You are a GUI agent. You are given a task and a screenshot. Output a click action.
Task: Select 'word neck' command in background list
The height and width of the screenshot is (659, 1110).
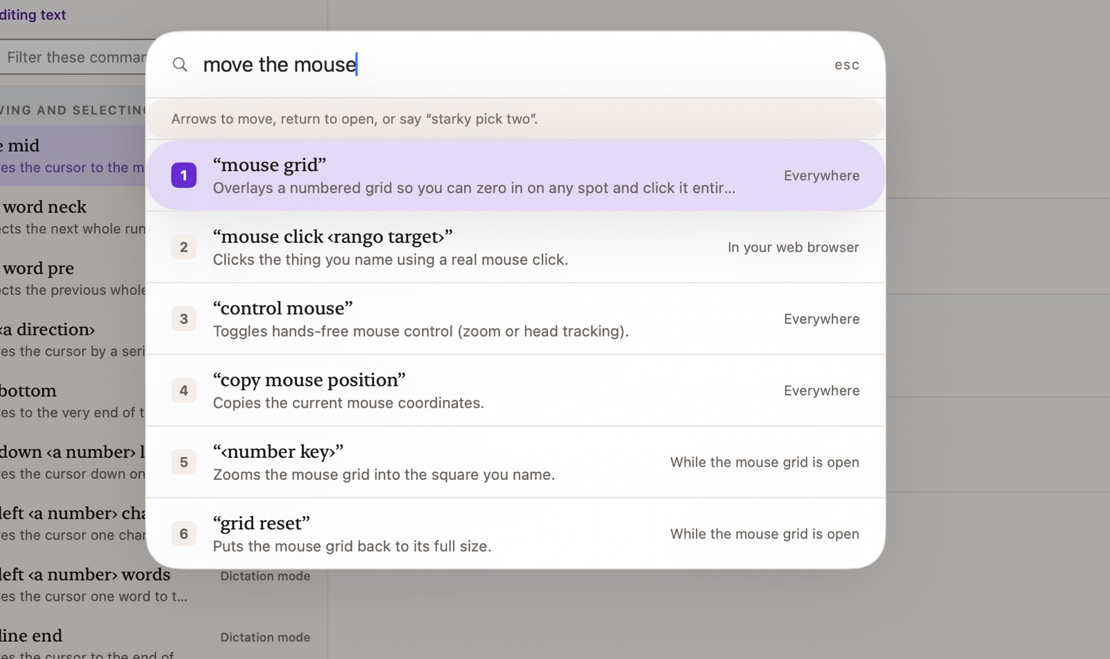(x=73, y=216)
